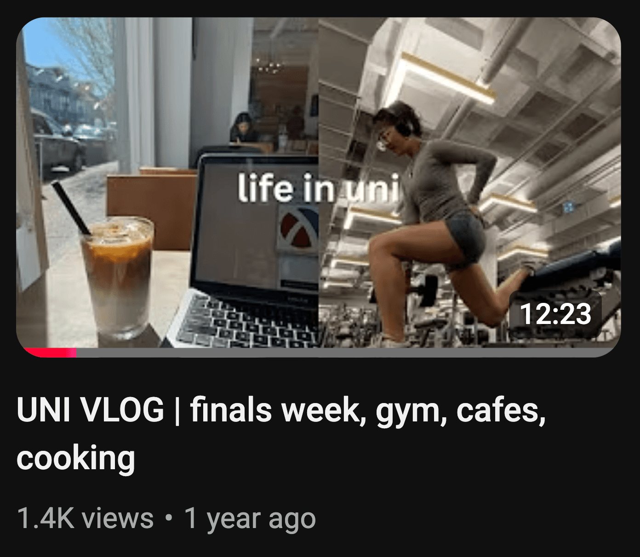
Task: Click the red watched progress bar
Action: click(x=50, y=353)
